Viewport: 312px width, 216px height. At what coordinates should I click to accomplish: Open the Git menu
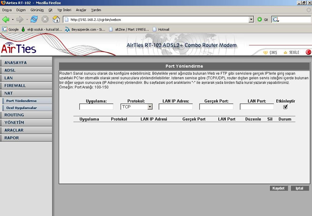(x=50, y=10)
